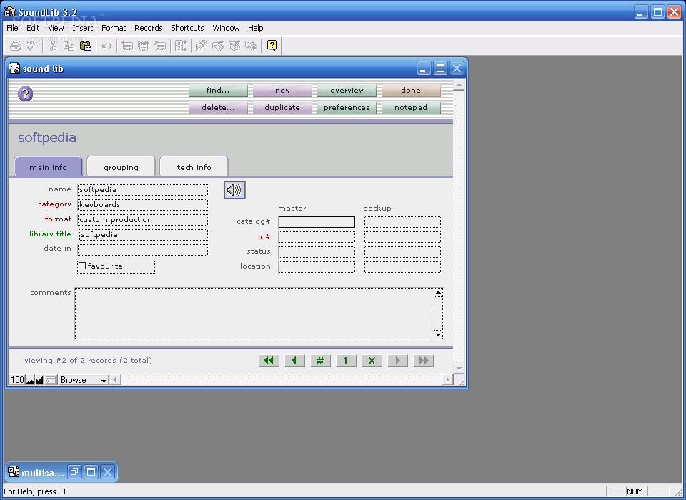Click the purple round help icon
This screenshot has width=686, height=500.
tap(26, 94)
